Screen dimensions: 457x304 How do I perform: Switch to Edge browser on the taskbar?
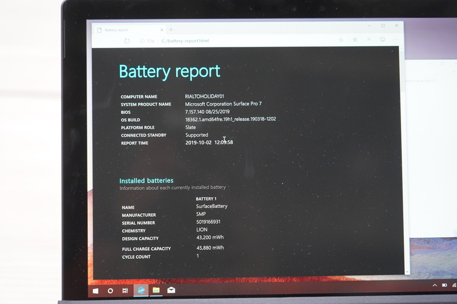click(x=141, y=290)
